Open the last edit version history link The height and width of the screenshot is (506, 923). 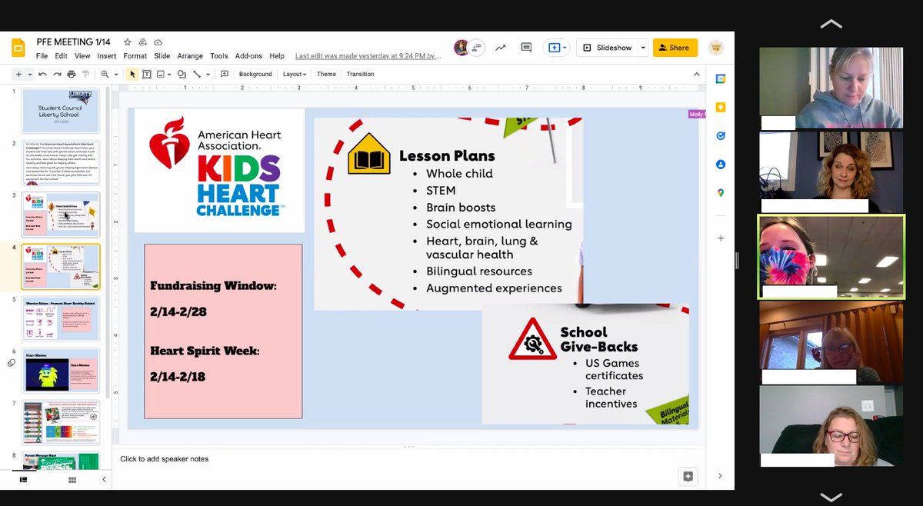(368, 56)
